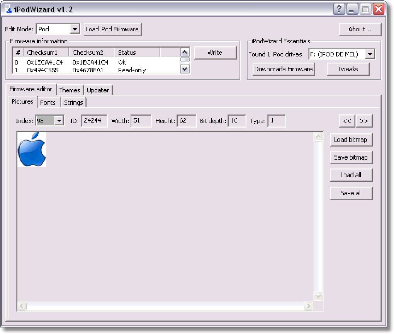Switch to the Themes tab

tap(70, 90)
